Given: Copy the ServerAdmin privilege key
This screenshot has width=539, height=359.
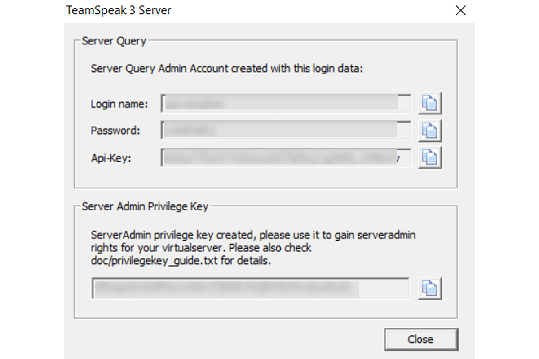Looking at the screenshot, I should (x=430, y=288).
